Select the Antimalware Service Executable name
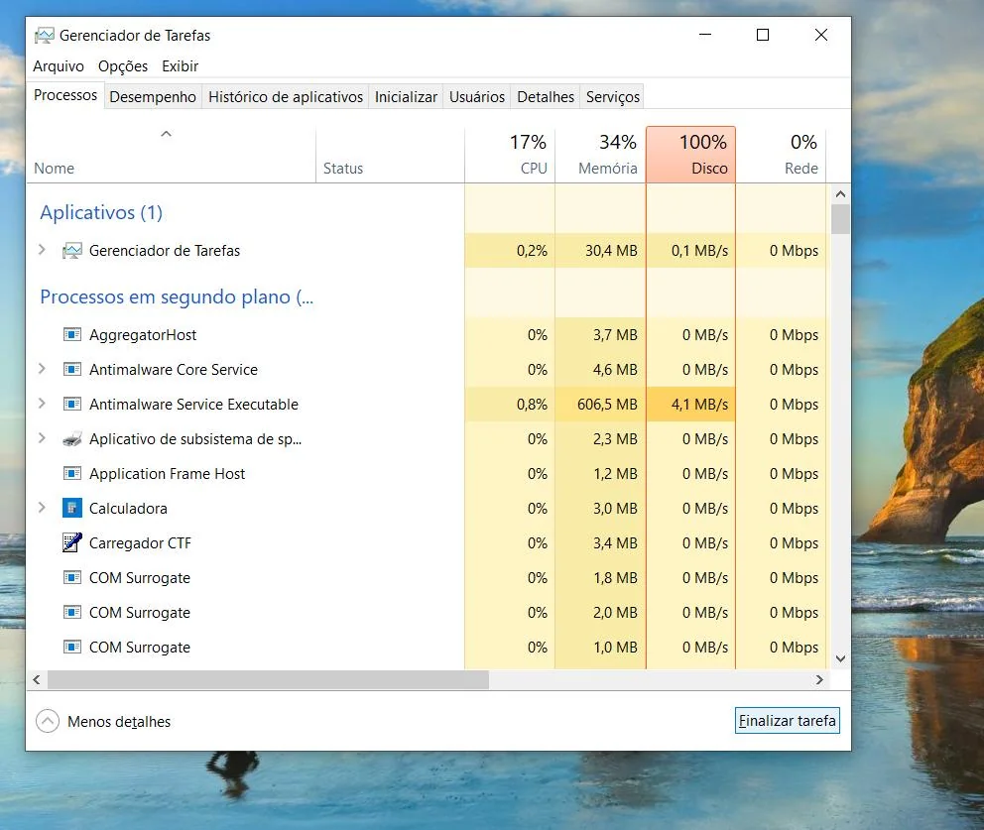The height and width of the screenshot is (830, 984). click(193, 404)
